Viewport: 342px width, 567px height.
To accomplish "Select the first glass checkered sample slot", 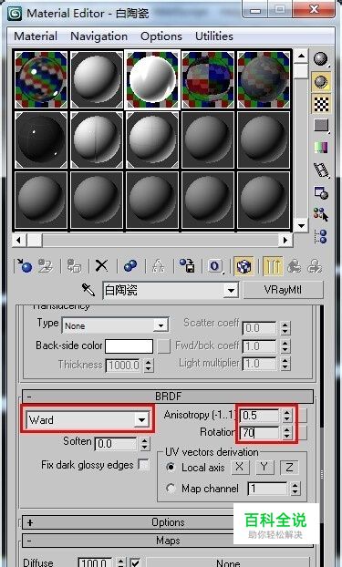I will [41, 79].
